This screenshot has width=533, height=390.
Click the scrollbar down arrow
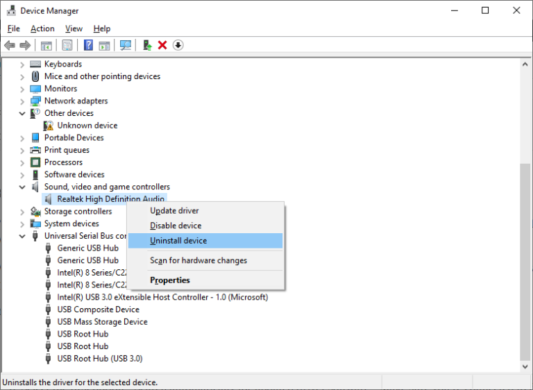point(525,366)
